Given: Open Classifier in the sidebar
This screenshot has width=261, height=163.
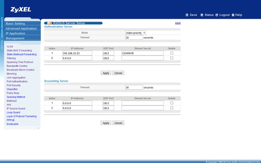Looking at the screenshot, I should 12,89.
